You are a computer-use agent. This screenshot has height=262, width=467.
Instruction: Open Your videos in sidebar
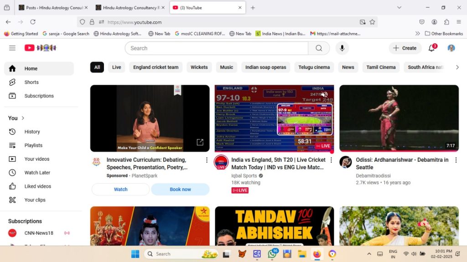[x=39, y=159]
